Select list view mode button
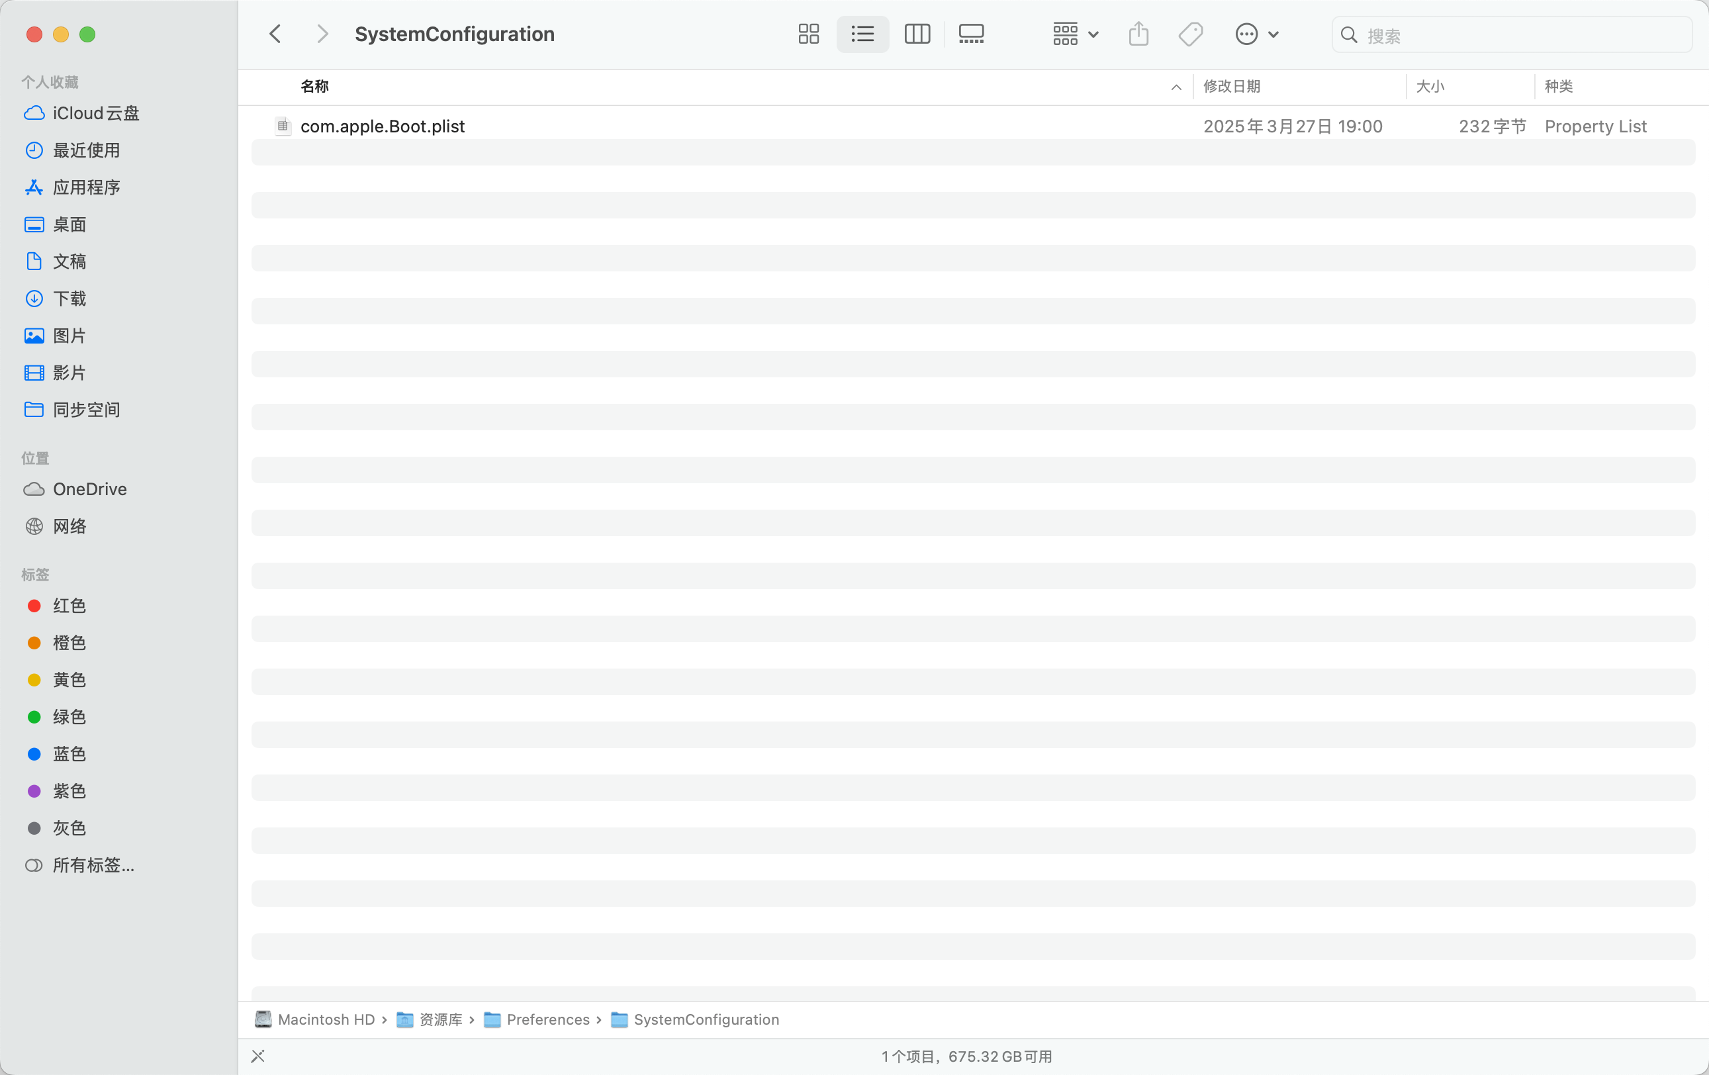Image resolution: width=1709 pixels, height=1075 pixels. point(862,34)
